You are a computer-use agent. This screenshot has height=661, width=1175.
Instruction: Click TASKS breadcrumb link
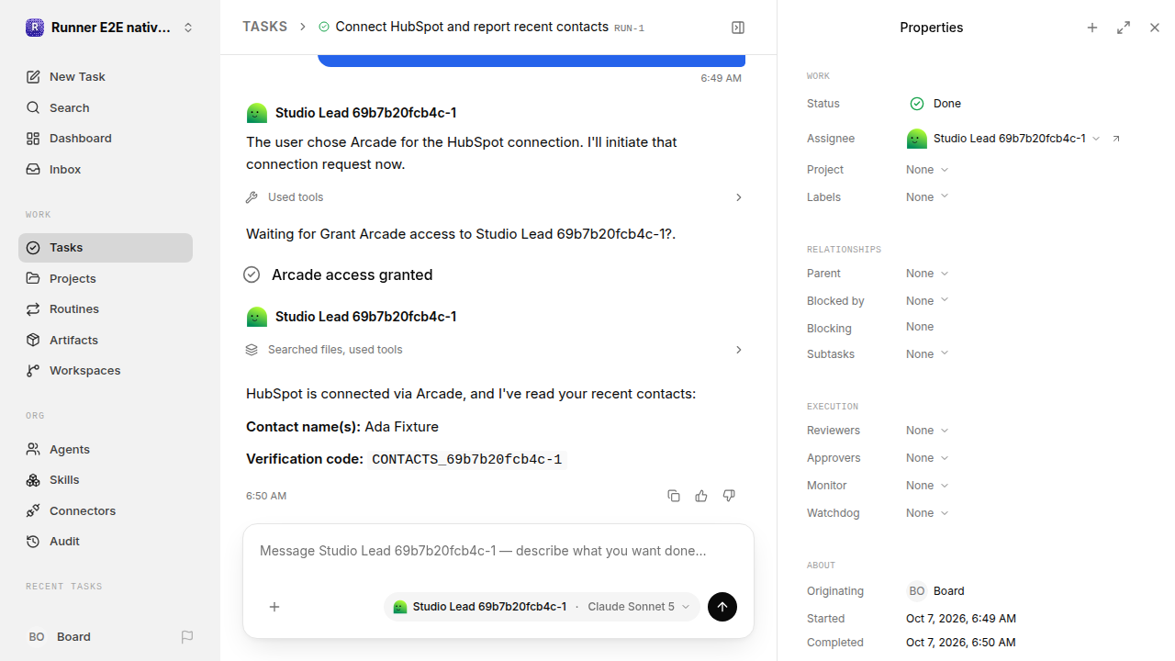[264, 28]
